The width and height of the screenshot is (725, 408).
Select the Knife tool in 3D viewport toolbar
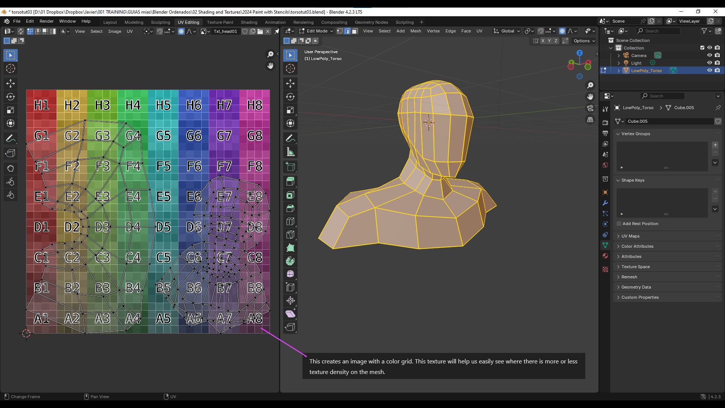(x=290, y=235)
